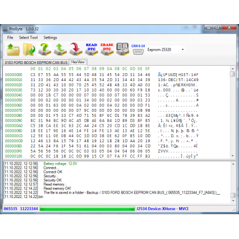The width and height of the screenshot is (239, 239).
Task: Switch to 0103 FORD BOSCH EEPROM CAN BUS tab
Action: [36, 63]
